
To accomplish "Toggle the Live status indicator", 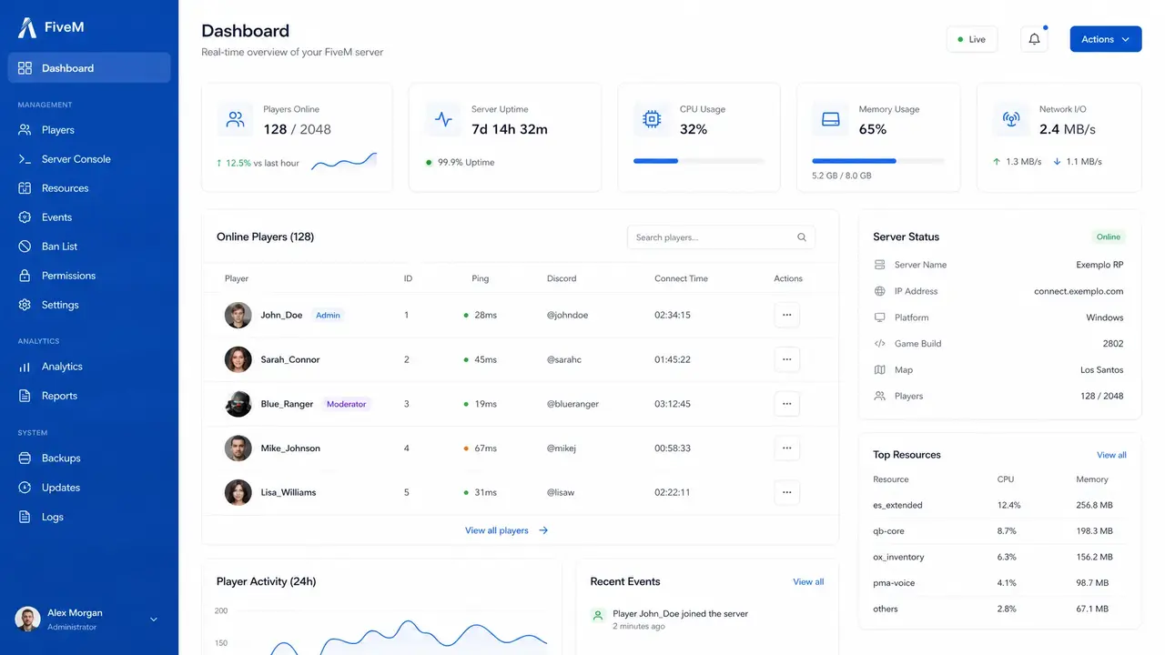I will coord(972,39).
